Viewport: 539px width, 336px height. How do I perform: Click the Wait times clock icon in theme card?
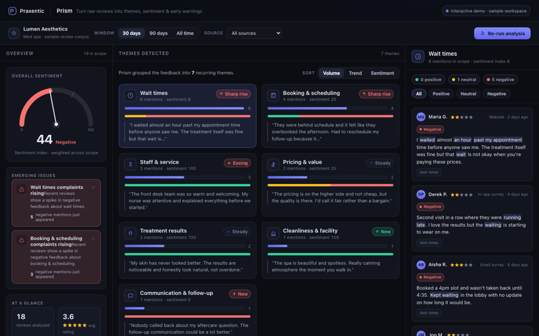point(130,96)
